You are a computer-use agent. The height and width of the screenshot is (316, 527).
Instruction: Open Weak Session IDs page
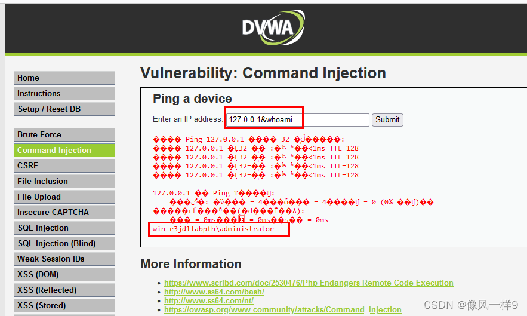click(64, 259)
